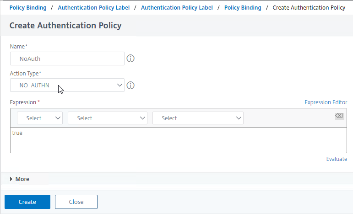Screen dimensions: 353x214
Task: Click the info icon beside Action Type
Action: (x=130, y=86)
